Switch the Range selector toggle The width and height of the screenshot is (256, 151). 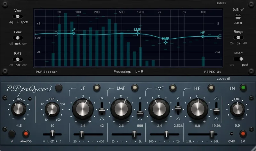[238, 38]
